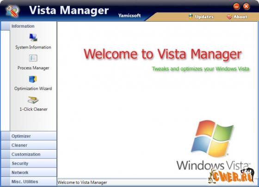Image resolution: width=259 pixels, height=187 pixels.
Task: Run the 1-Click Cleaner icon
Action: tap(33, 100)
